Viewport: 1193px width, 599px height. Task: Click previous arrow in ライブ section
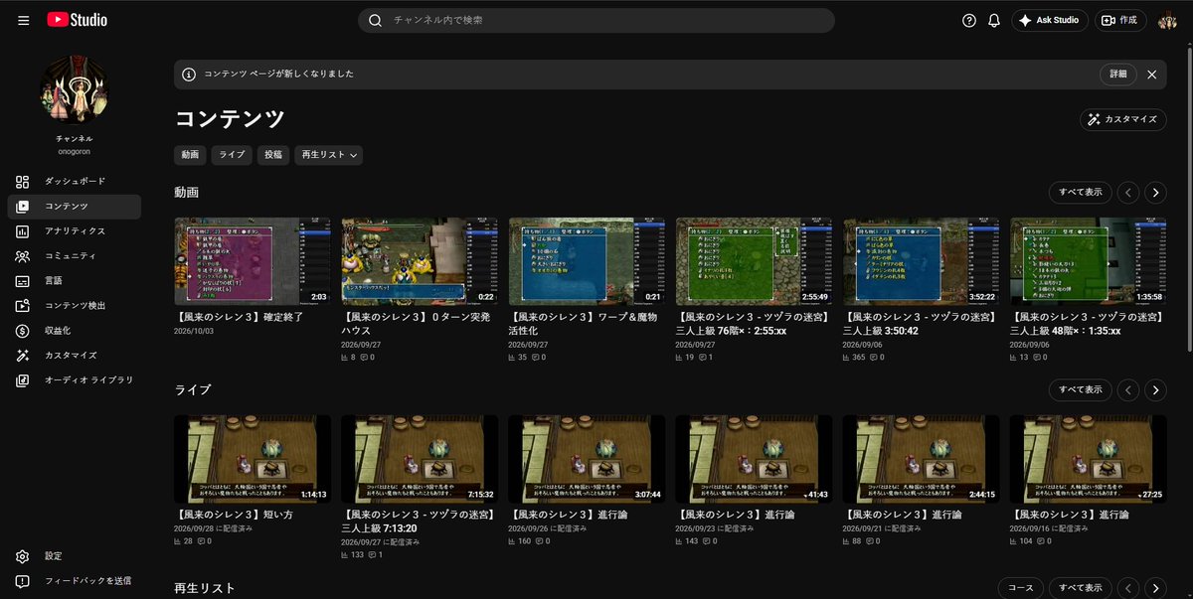[1128, 390]
